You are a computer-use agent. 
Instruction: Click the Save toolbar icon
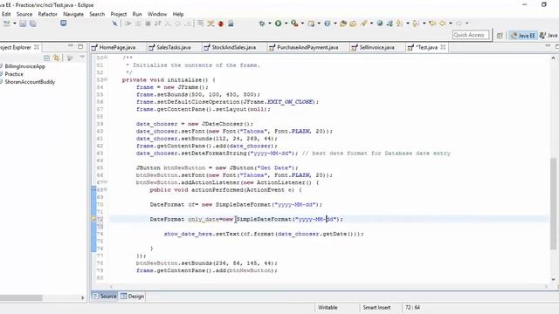[23, 24]
